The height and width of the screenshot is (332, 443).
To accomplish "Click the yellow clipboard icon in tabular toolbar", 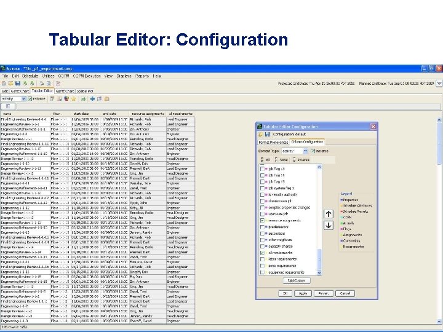I will point(107,98).
